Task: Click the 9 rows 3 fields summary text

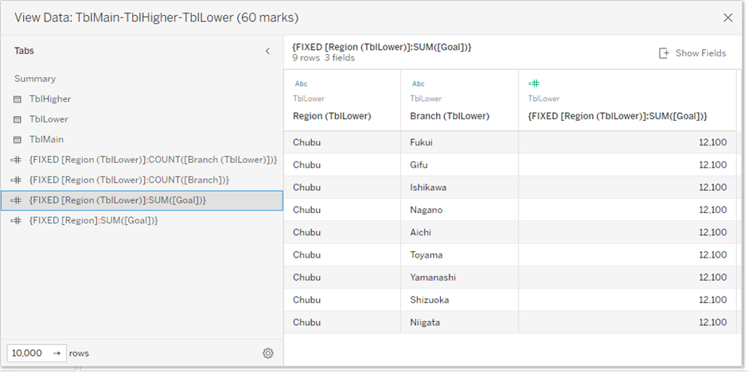Action: [323, 58]
